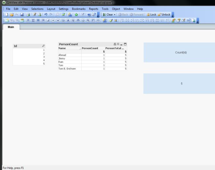Open a file with the folder icon
The image size is (215, 170).
click(12, 15)
